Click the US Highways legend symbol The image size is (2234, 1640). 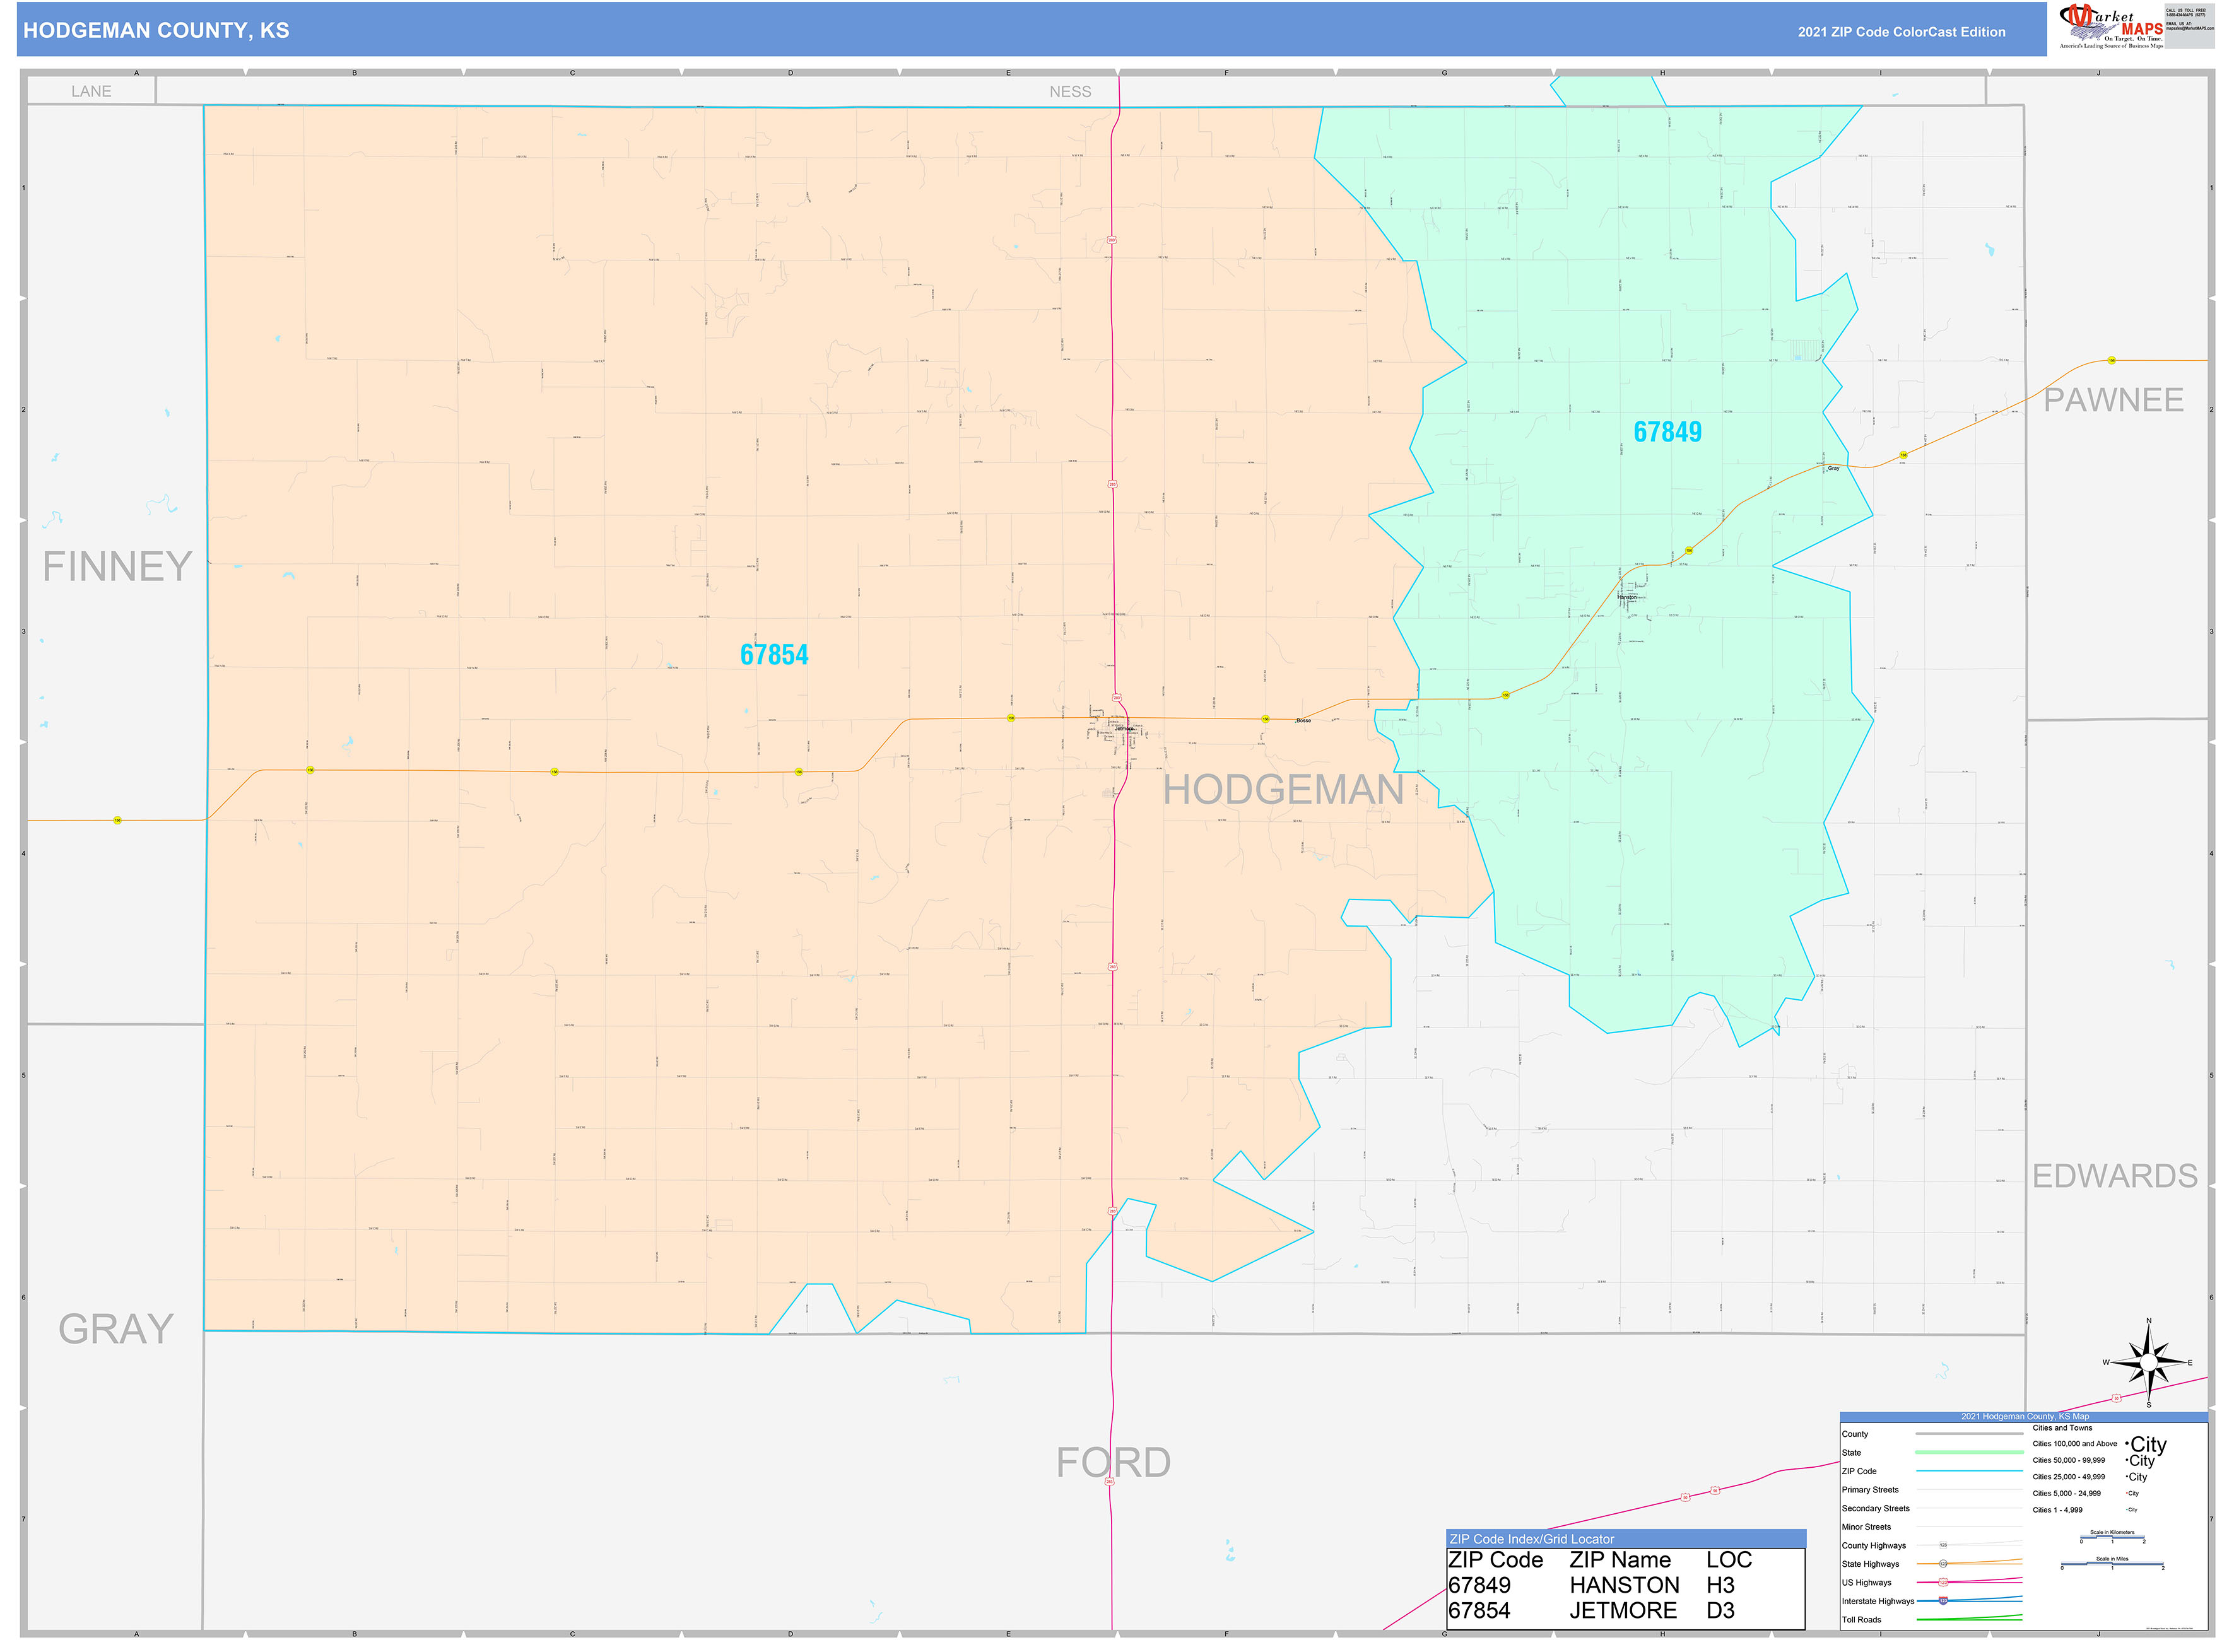(1944, 1581)
